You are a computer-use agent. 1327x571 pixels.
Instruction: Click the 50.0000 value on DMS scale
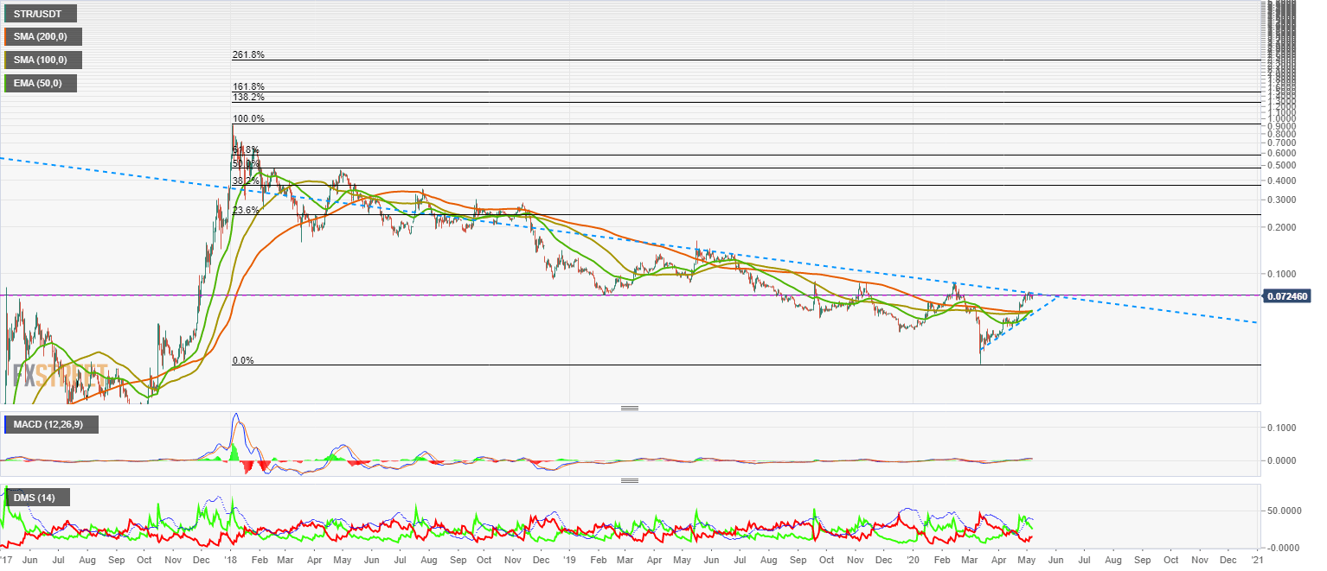pos(1290,511)
